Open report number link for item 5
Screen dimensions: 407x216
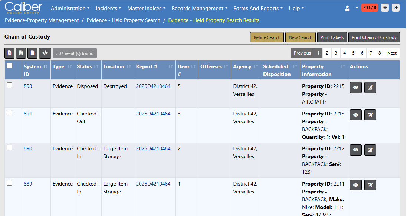[153, 86]
